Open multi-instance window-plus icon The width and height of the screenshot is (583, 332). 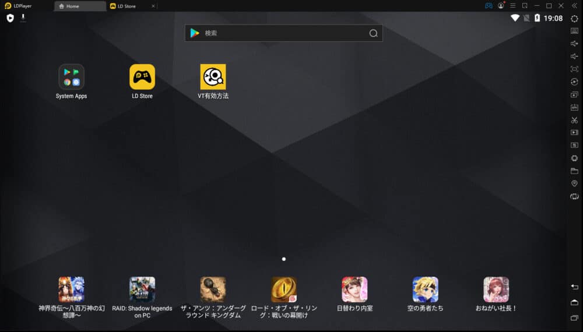pyautogui.click(x=574, y=95)
